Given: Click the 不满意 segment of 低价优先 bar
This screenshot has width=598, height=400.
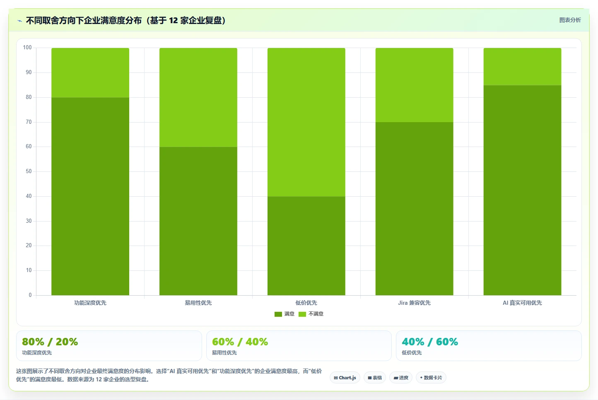Looking at the screenshot, I should pos(306,122).
